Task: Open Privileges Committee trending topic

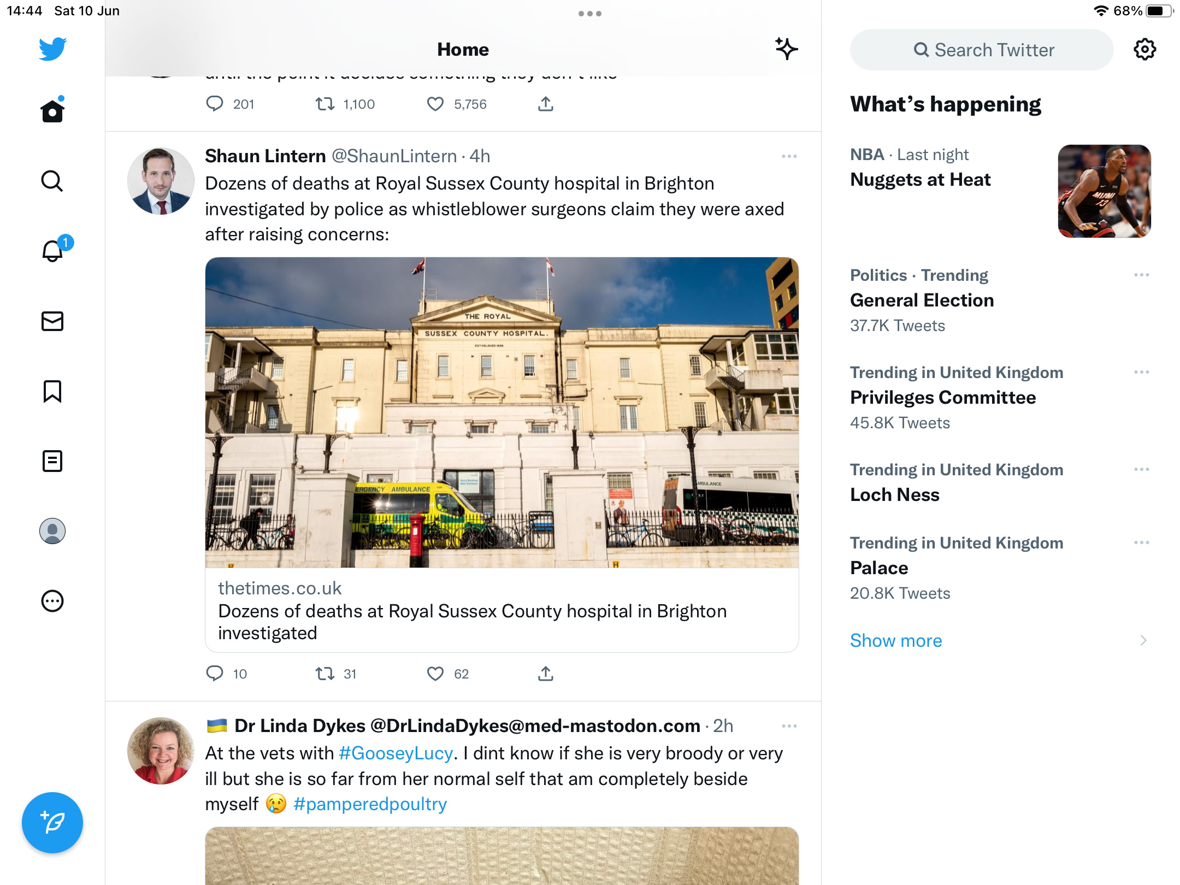Action: point(943,398)
